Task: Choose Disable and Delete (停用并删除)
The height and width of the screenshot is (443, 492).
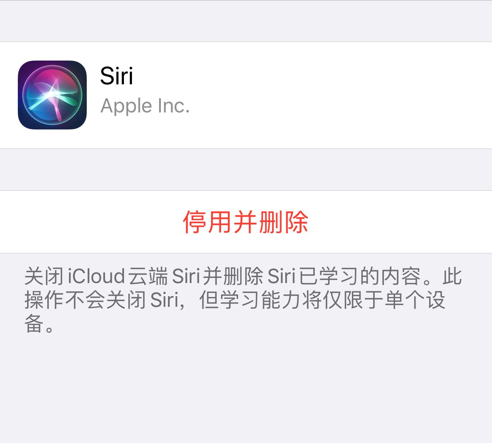Action: (246, 222)
